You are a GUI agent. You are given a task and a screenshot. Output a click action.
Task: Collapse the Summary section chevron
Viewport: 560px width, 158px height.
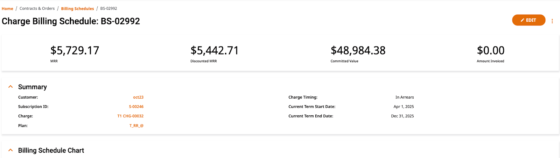point(10,87)
